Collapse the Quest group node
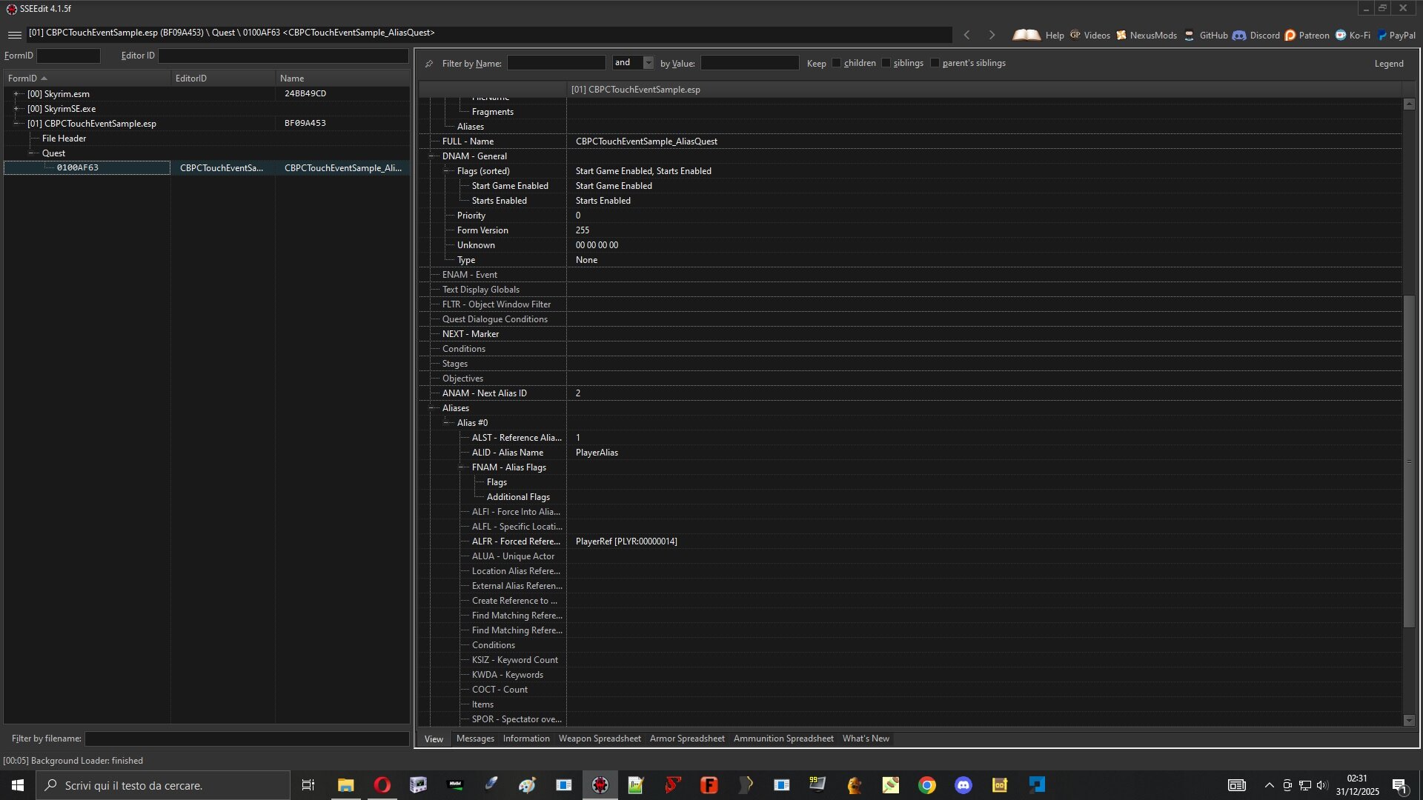1423x800 pixels. 31,153
